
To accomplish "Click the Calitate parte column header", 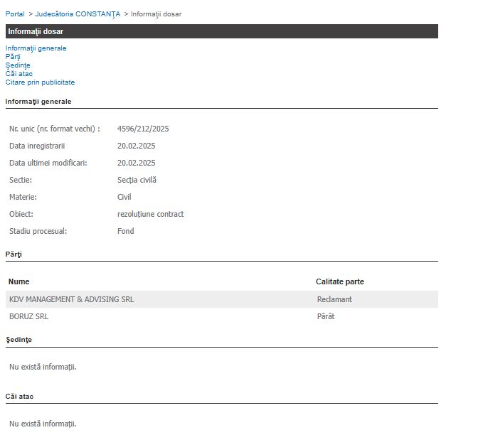I will pos(339,281).
